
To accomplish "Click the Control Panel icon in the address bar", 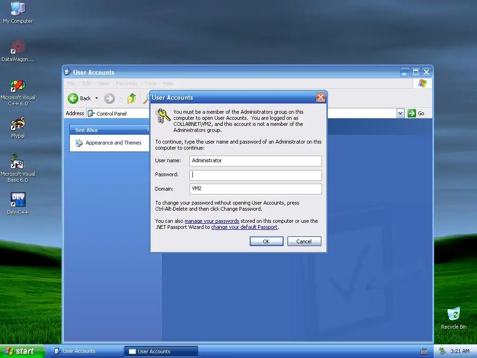I will (91, 114).
